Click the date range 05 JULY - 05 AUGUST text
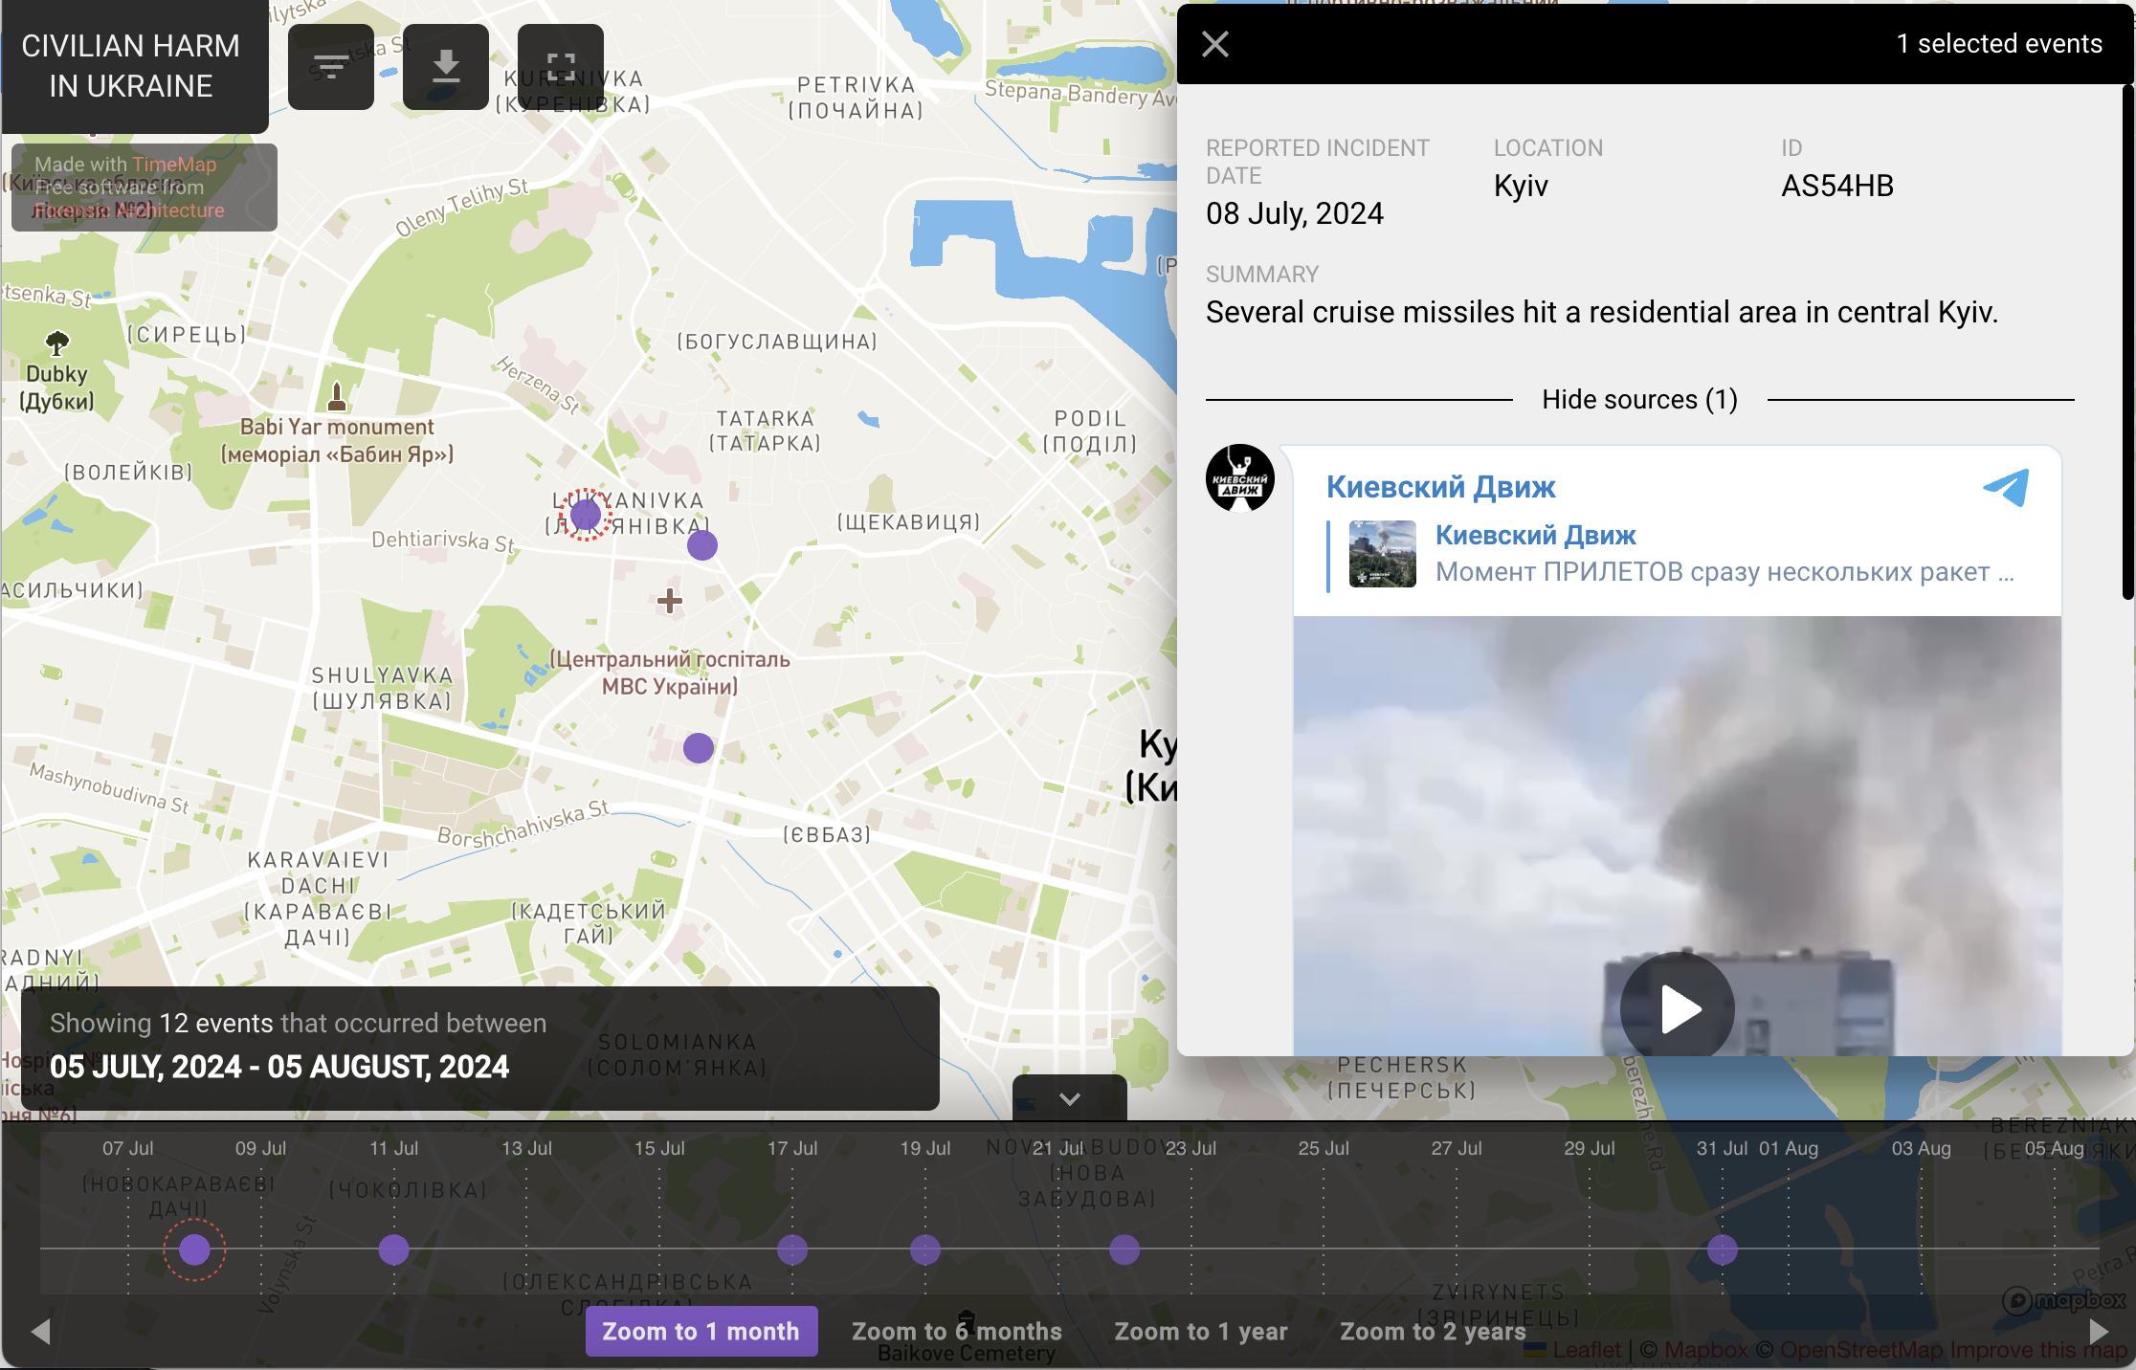This screenshot has width=2136, height=1370. coord(279,1067)
